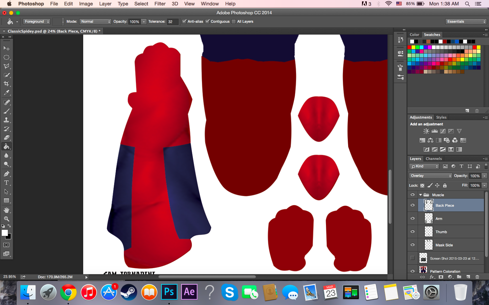Select the Healing Brush tool
489x305 pixels.
(6, 102)
